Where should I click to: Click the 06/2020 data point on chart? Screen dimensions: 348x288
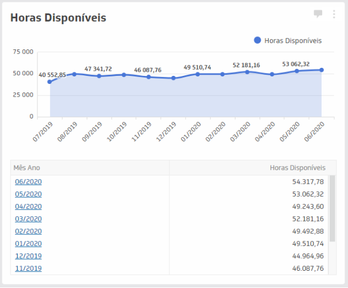click(322, 70)
